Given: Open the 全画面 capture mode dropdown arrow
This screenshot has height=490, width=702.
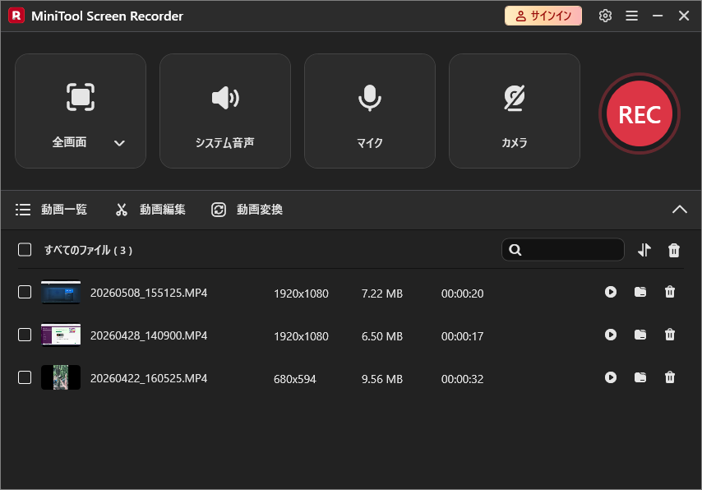Looking at the screenshot, I should click(x=119, y=143).
